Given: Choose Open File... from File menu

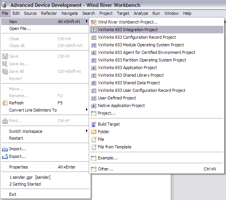Looking at the screenshot, I should click(x=45, y=28).
